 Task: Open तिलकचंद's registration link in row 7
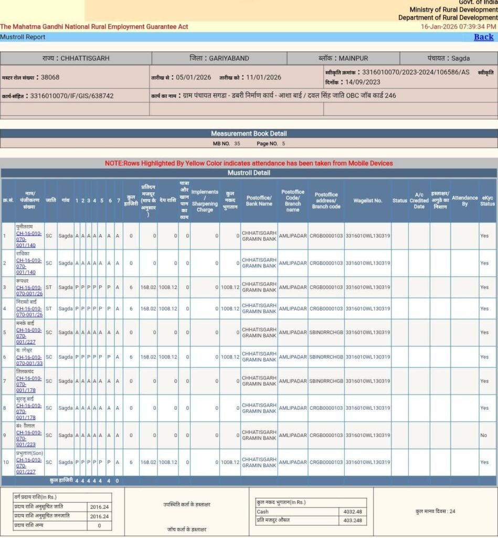(29, 384)
